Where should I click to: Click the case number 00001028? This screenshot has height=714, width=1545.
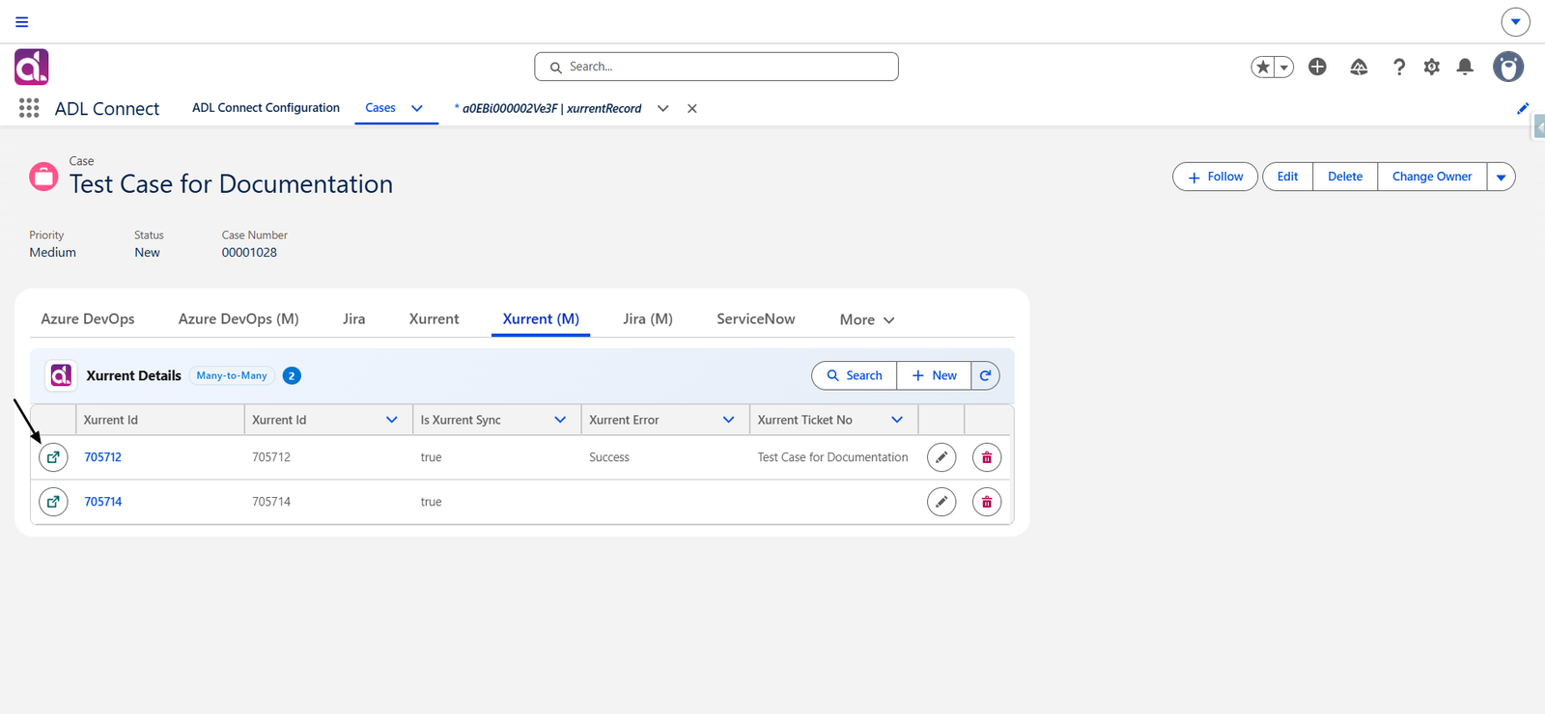(x=249, y=253)
